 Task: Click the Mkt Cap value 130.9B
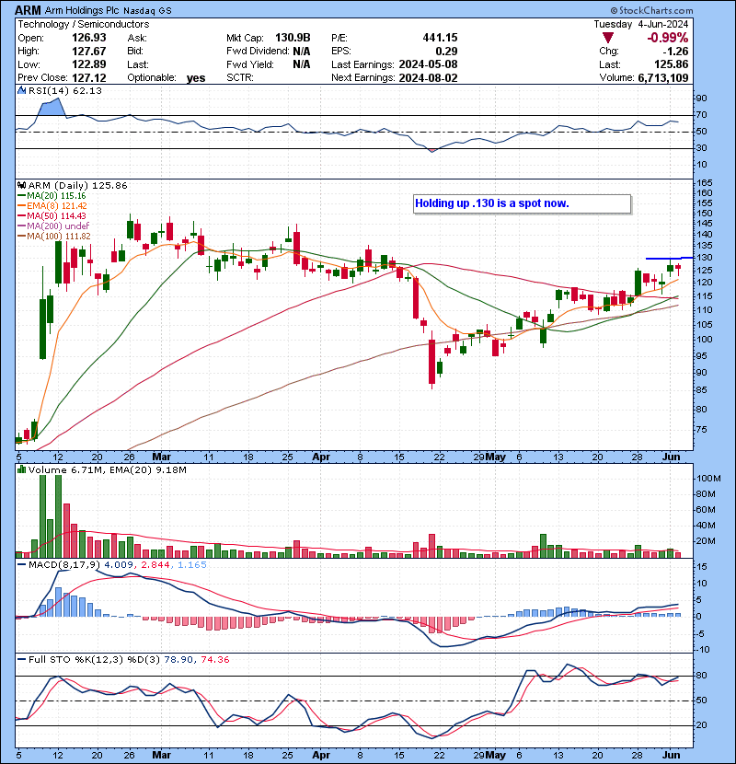293,38
